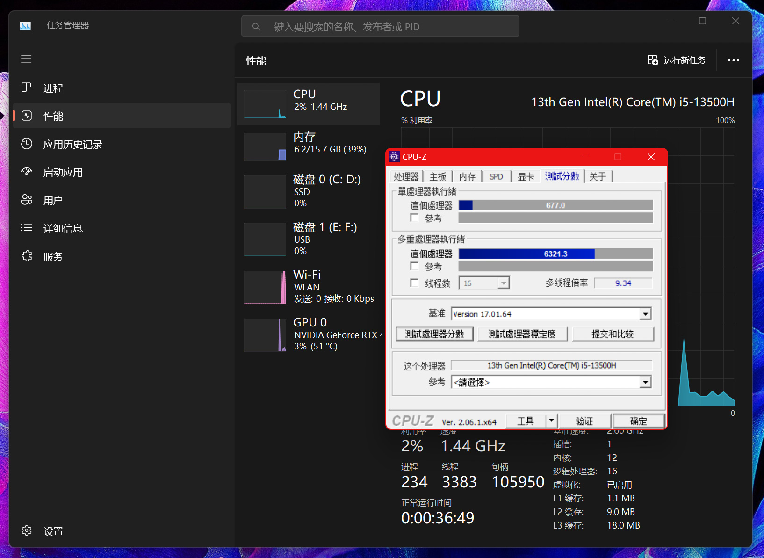Viewport: 764px width, 558px height.
Task: Click the Task Manager search input field
Action: tap(380, 26)
